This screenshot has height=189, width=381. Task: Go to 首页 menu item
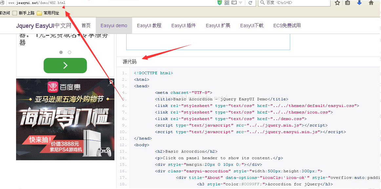86,26
